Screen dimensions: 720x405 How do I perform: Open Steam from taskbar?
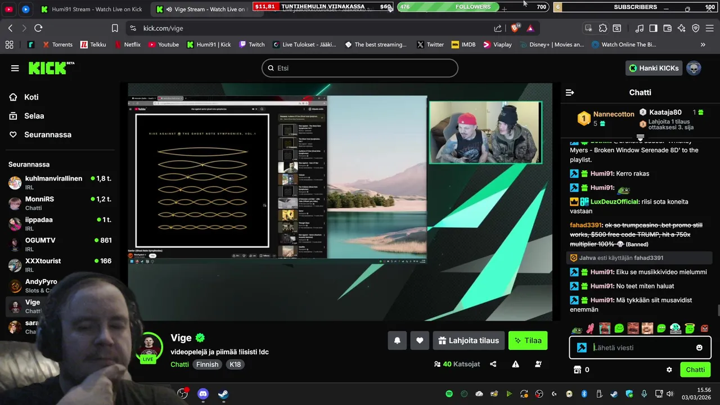(223, 394)
